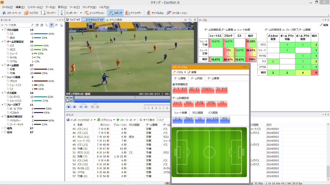Open the ファイル(F) menu
330x185 pixels.
click(7, 7)
